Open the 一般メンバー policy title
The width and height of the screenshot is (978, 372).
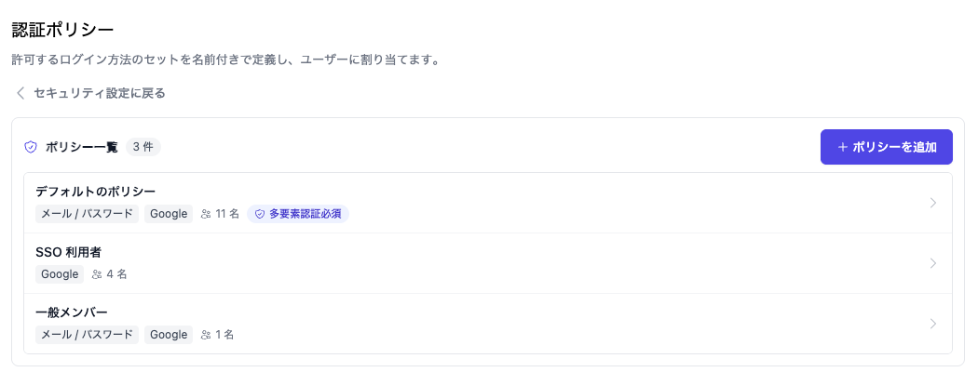coord(73,312)
